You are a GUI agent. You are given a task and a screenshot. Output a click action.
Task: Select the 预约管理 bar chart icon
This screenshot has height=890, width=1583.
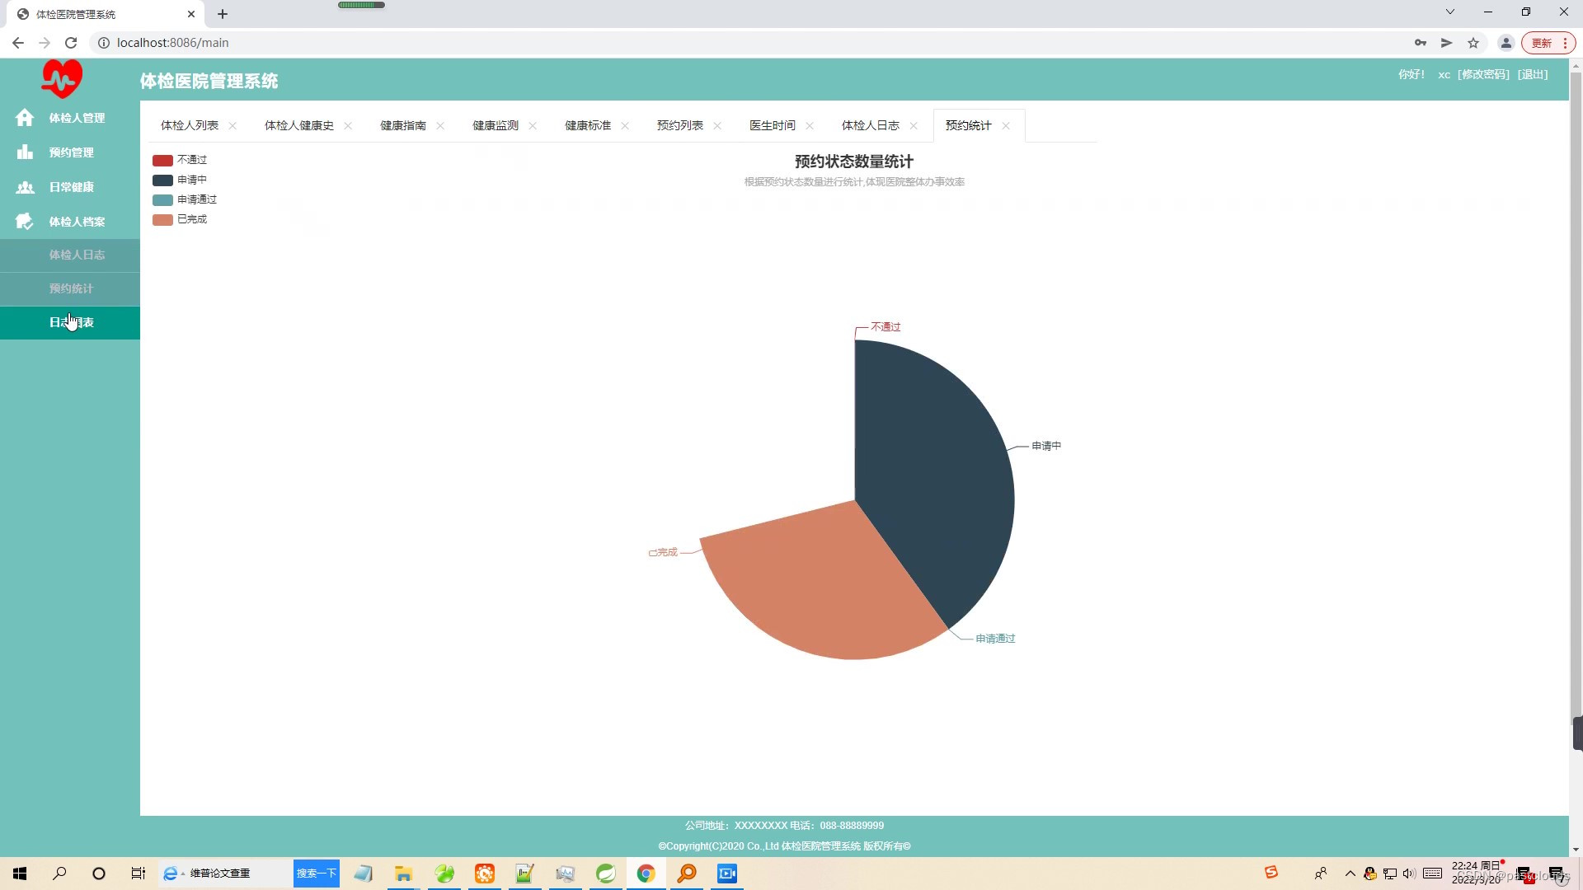(25, 152)
